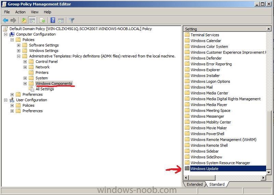Viewport: 274px width, 195px height.
Task: Click the Windows Media Player folder icon
Action: pos(187,104)
